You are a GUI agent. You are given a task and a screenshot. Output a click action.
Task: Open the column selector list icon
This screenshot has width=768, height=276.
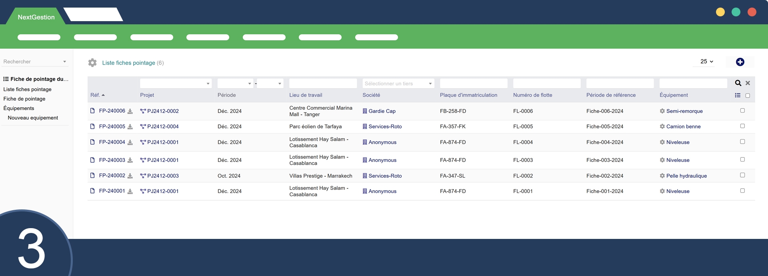click(x=738, y=95)
